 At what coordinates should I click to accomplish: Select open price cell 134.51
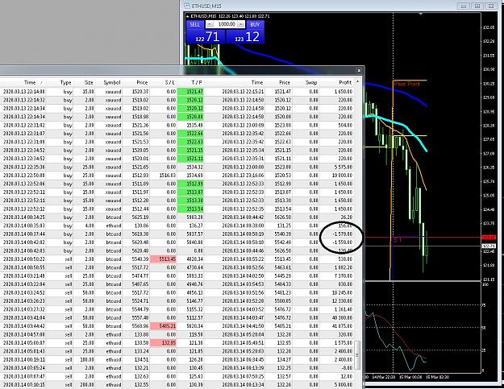[x=141, y=360]
